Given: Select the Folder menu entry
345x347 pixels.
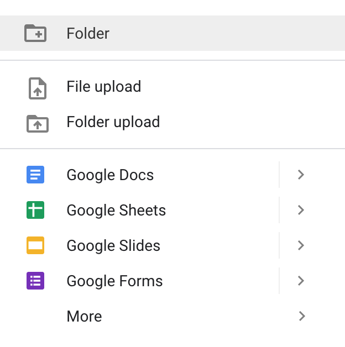Looking at the screenshot, I should coord(172,33).
